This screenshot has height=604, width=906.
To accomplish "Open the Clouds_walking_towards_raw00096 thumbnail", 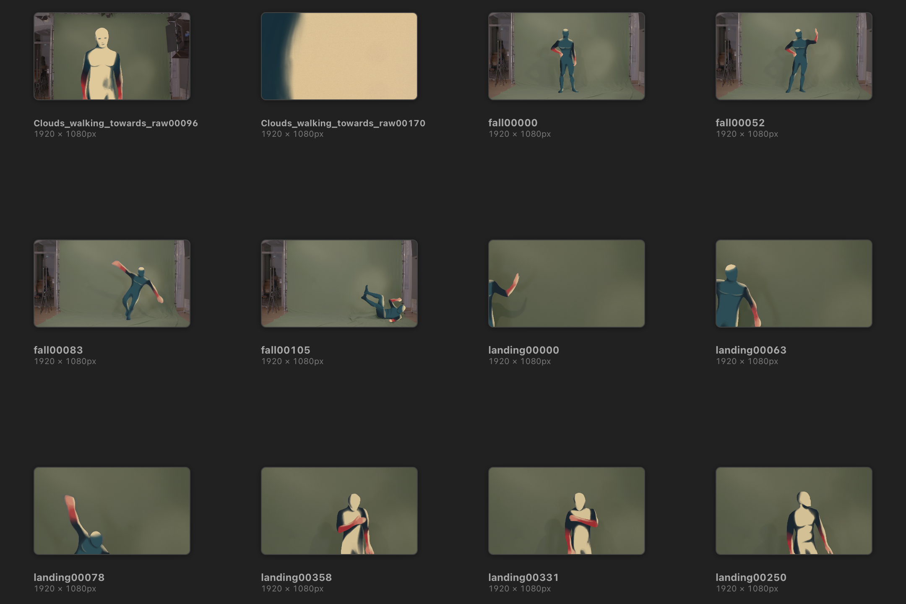I will pyautogui.click(x=112, y=56).
